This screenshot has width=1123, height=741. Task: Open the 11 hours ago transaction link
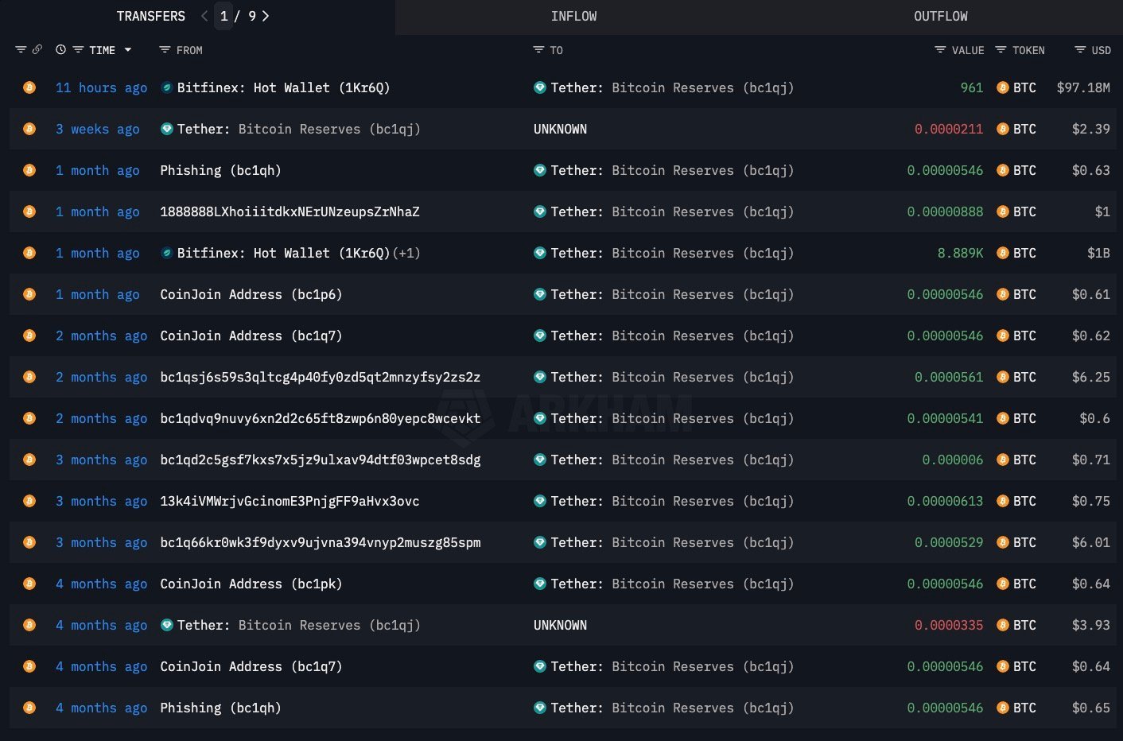coord(101,87)
